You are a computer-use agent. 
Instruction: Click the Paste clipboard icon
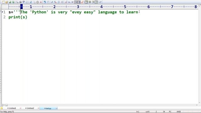point(37,2)
